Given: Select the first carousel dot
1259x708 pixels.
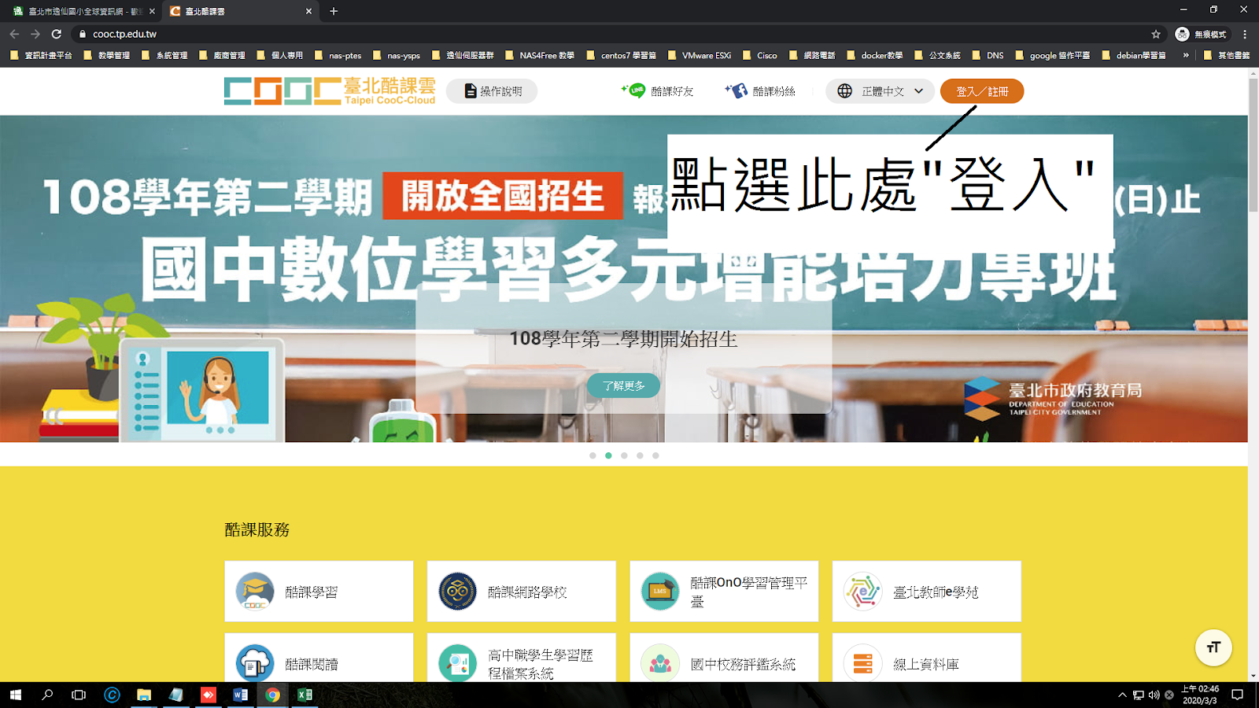Looking at the screenshot, I should pos(593,455).
